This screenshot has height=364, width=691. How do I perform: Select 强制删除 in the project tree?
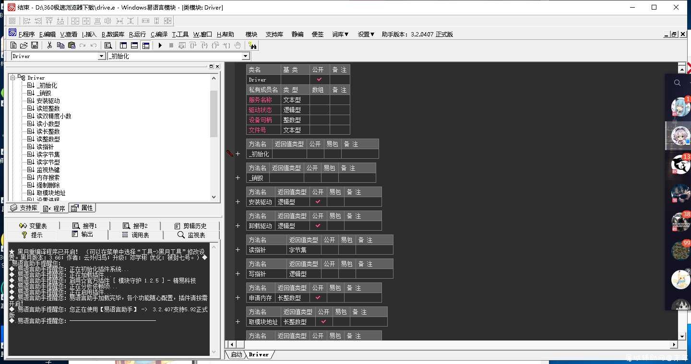pyautogui.click(x=48, y=185)
